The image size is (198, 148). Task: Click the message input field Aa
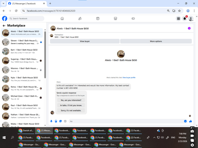(126, 121)
